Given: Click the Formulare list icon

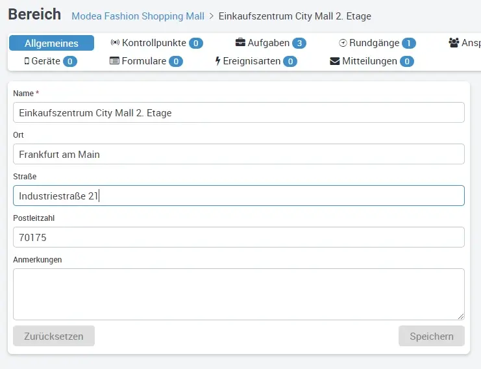Looking at the screenshot, I should tap(115, 61).
